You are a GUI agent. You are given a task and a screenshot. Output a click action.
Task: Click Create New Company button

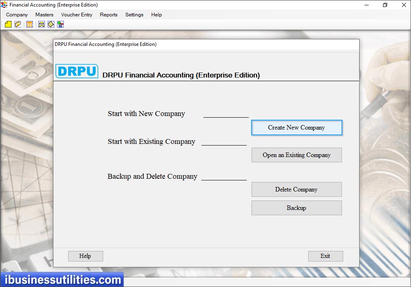pos(296,128)
